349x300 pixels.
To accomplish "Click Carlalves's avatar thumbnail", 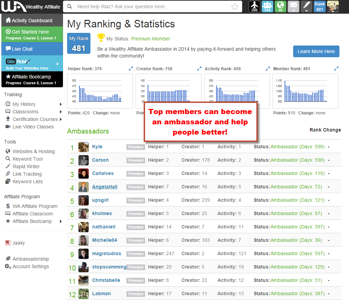I will pos(84,174).
